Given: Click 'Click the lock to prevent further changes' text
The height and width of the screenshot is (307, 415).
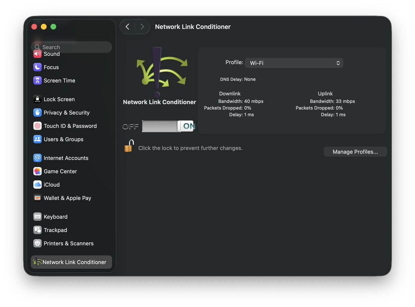Looking at the screenshot, I should click(191, 148).
